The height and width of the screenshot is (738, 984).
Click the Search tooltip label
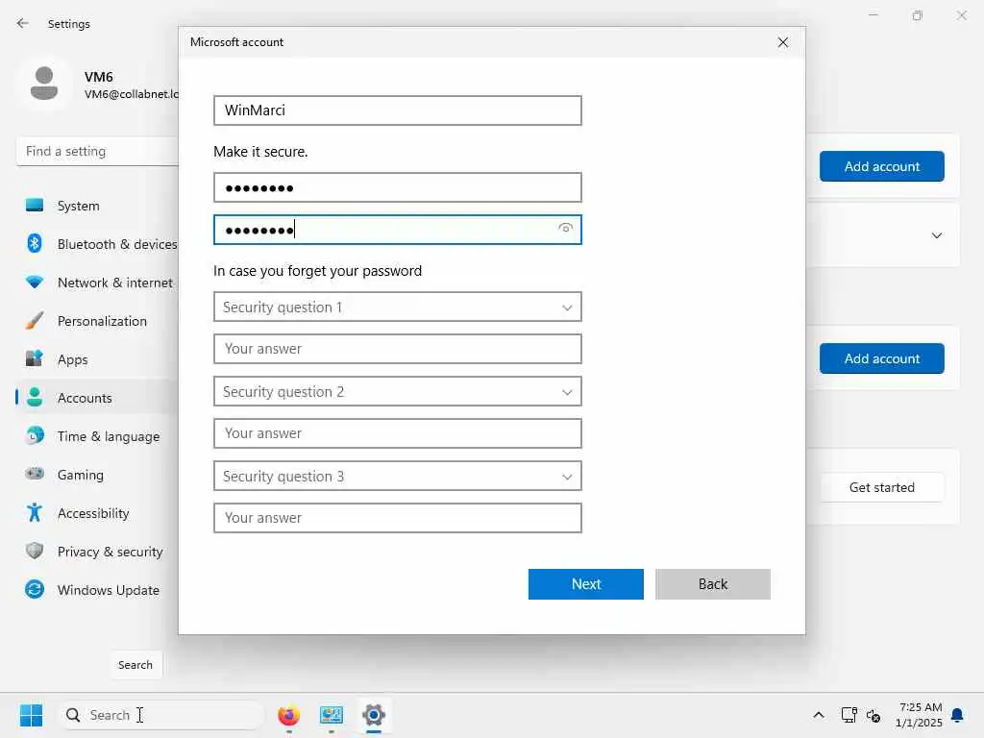click(135, 665)
